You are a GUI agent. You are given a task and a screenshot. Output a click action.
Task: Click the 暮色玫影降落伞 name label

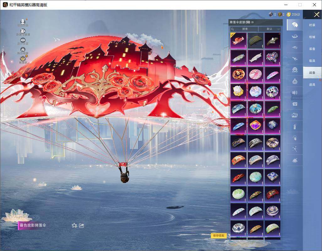pyautogui.click(x=33, y=225)
